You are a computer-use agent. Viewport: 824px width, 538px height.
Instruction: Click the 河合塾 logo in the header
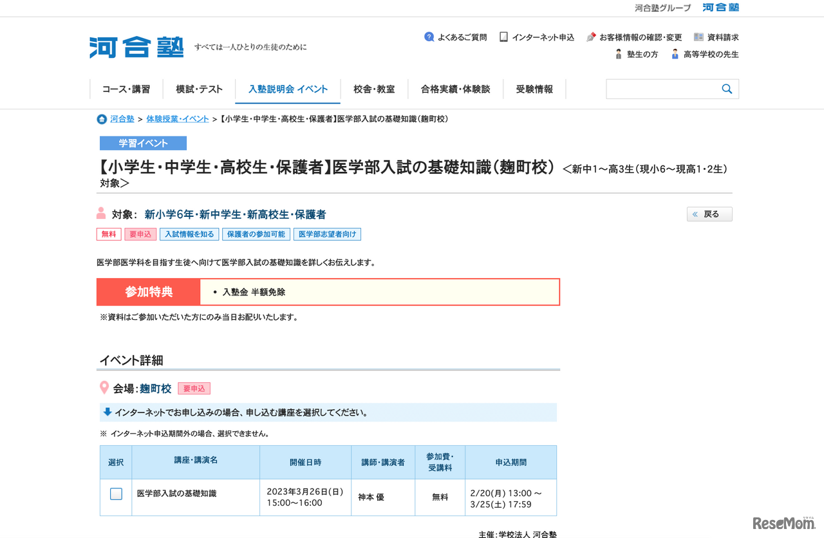(136, 48)
